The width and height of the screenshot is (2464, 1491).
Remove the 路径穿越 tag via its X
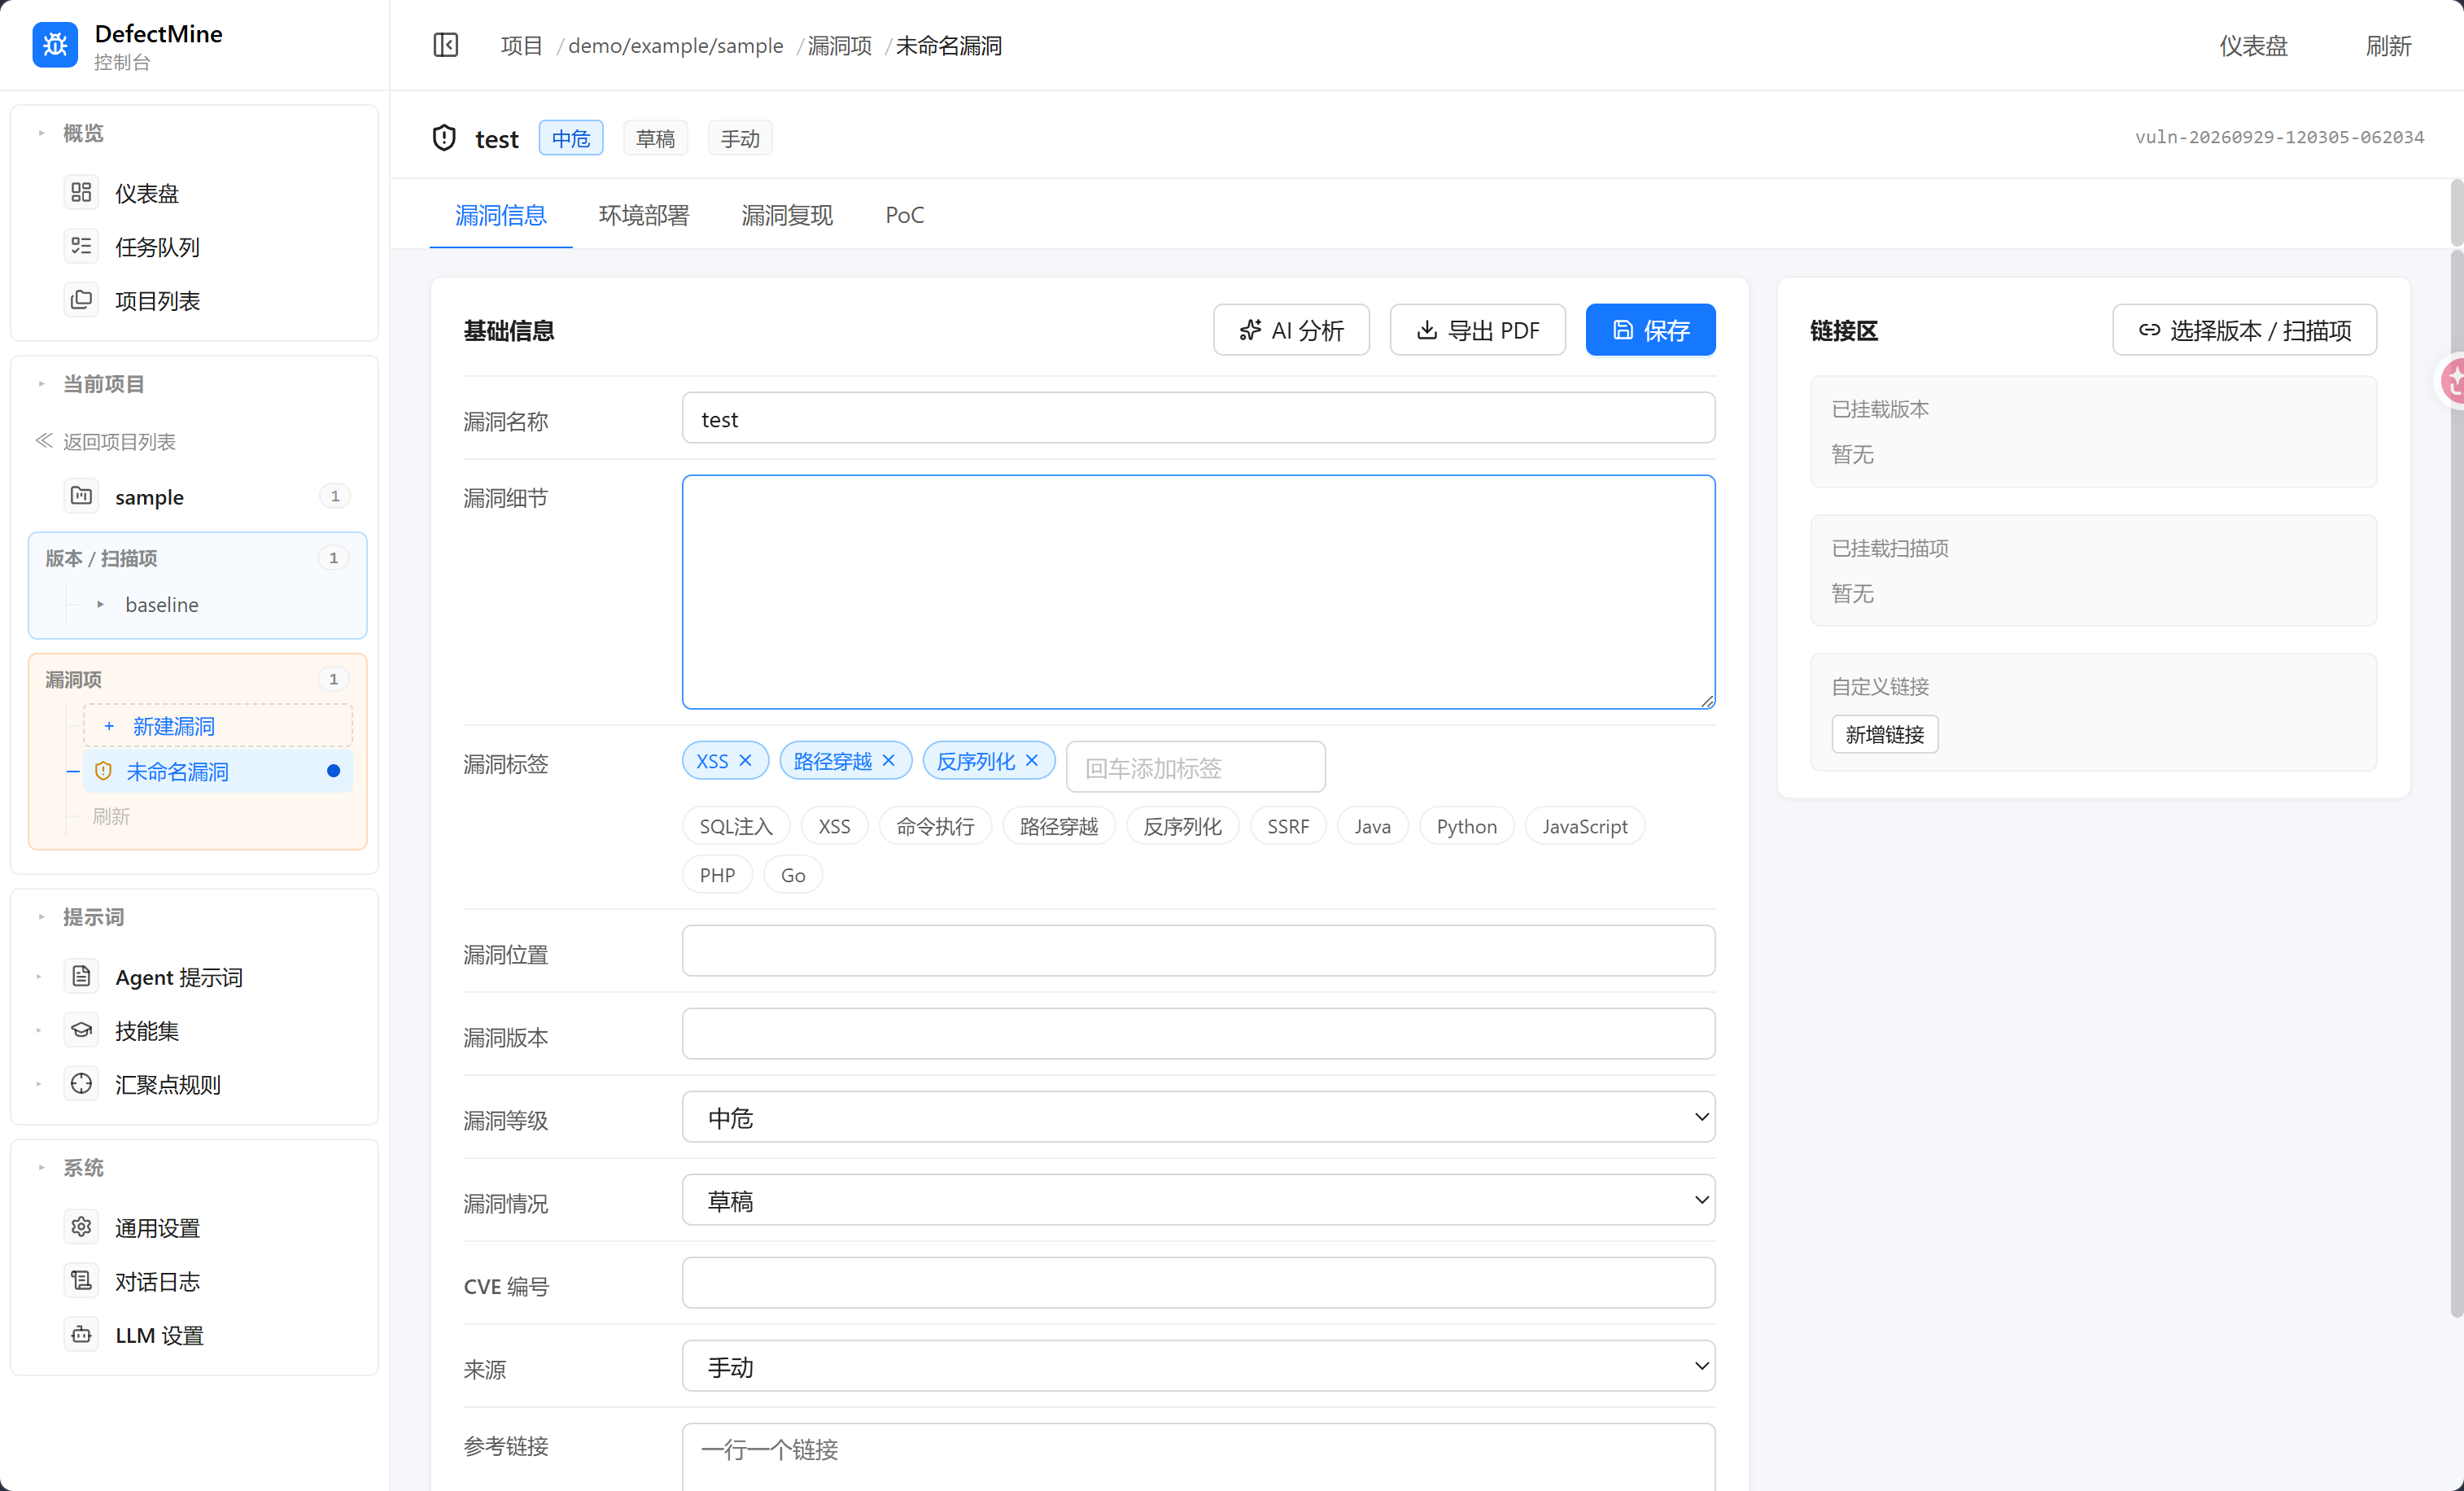click(x=888, y=761)
